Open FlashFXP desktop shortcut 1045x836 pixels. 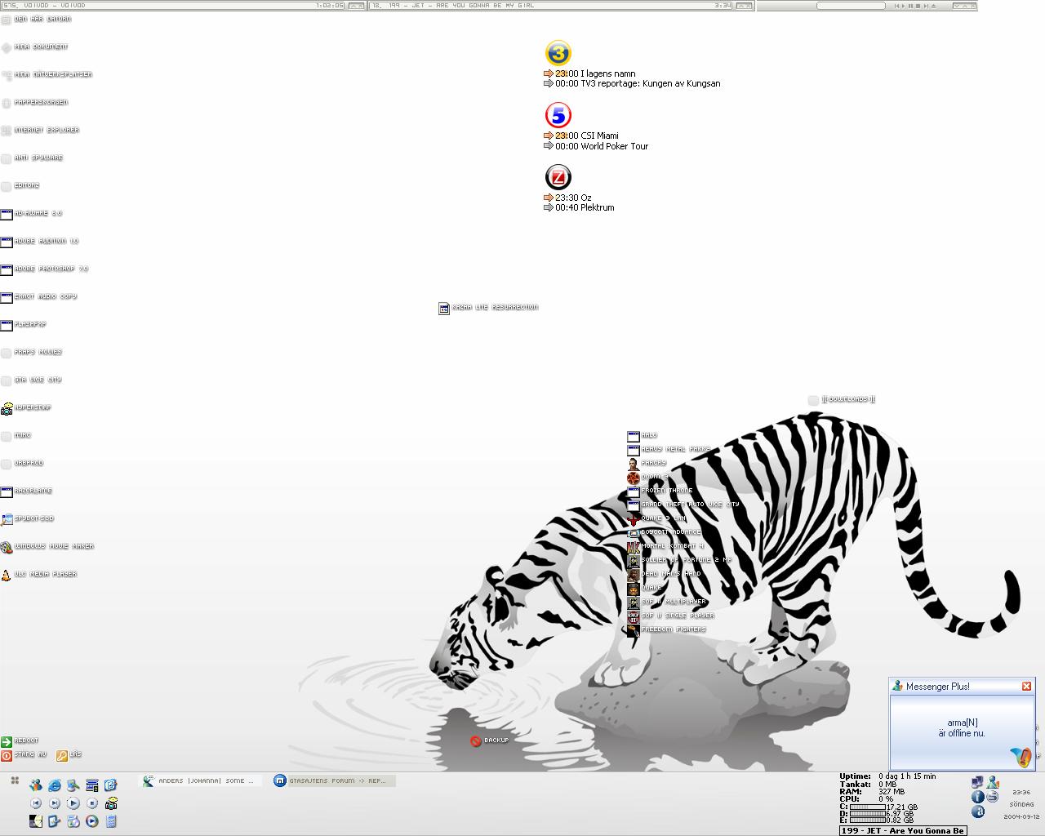24,324
